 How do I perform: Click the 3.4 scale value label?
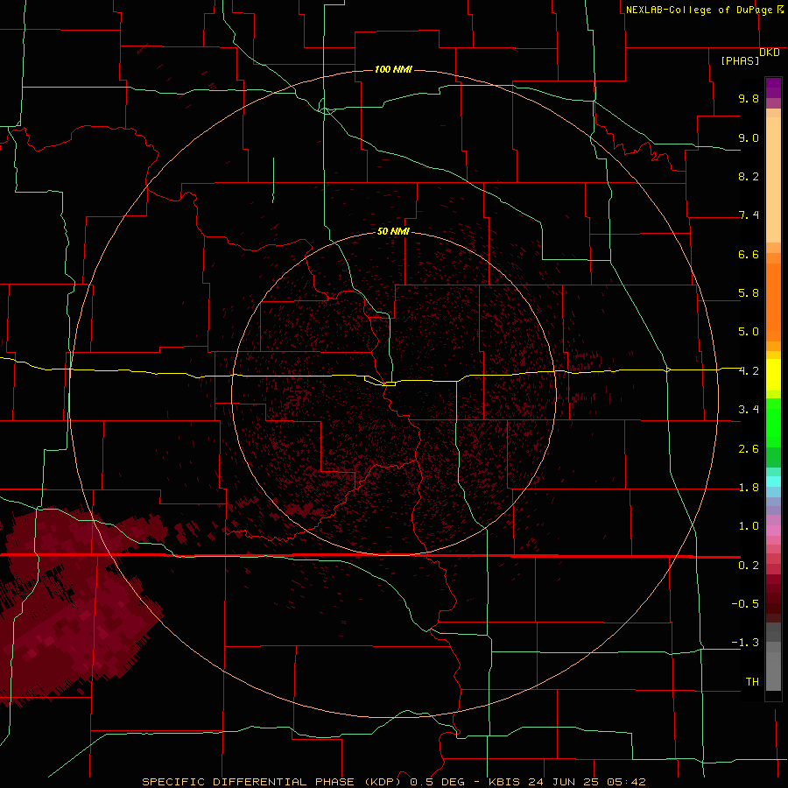749,410
